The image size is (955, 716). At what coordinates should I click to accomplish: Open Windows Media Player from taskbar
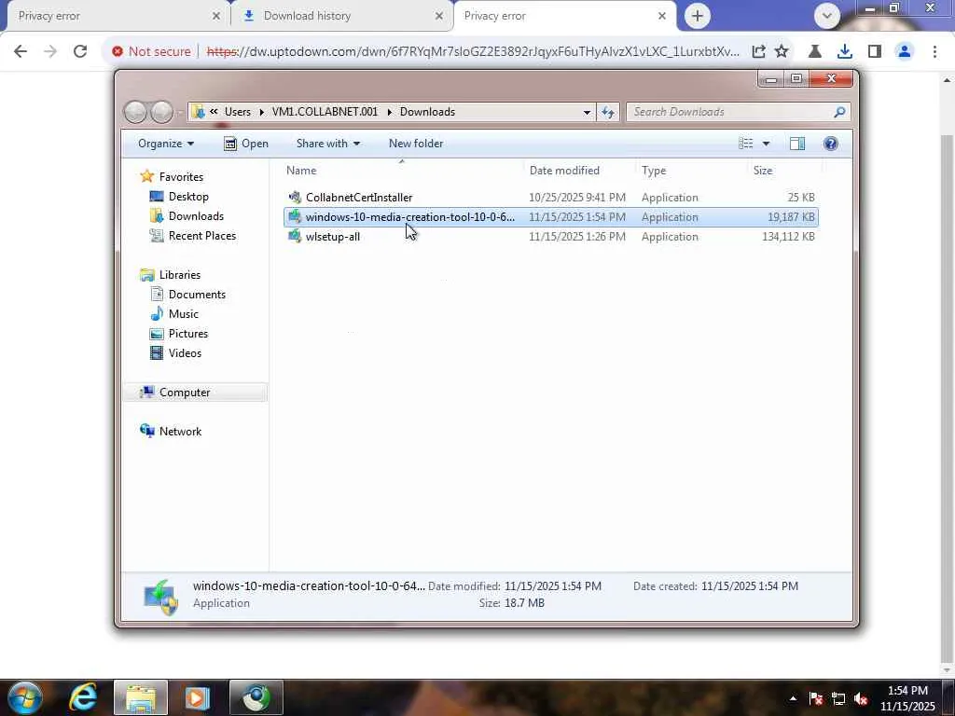(198, 697)
